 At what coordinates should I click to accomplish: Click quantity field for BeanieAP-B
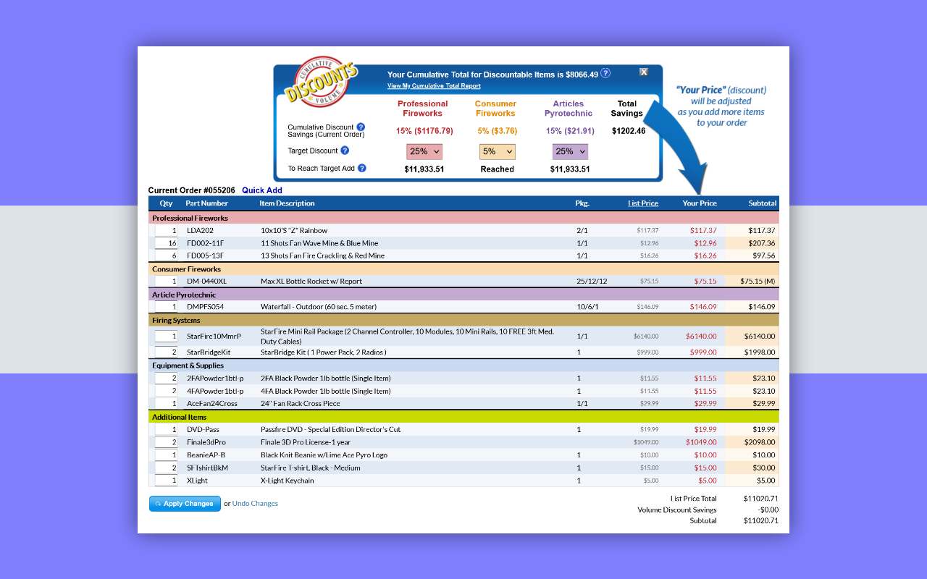pyautogui.click(x=166, y=455)
